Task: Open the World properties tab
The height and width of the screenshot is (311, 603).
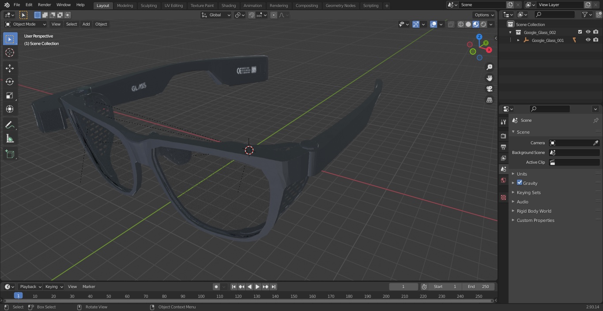Action: (503, 180)
